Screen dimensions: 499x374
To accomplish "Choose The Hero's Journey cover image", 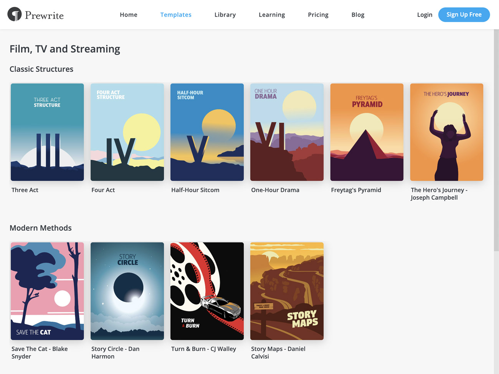I will click(x=446, y=132).
